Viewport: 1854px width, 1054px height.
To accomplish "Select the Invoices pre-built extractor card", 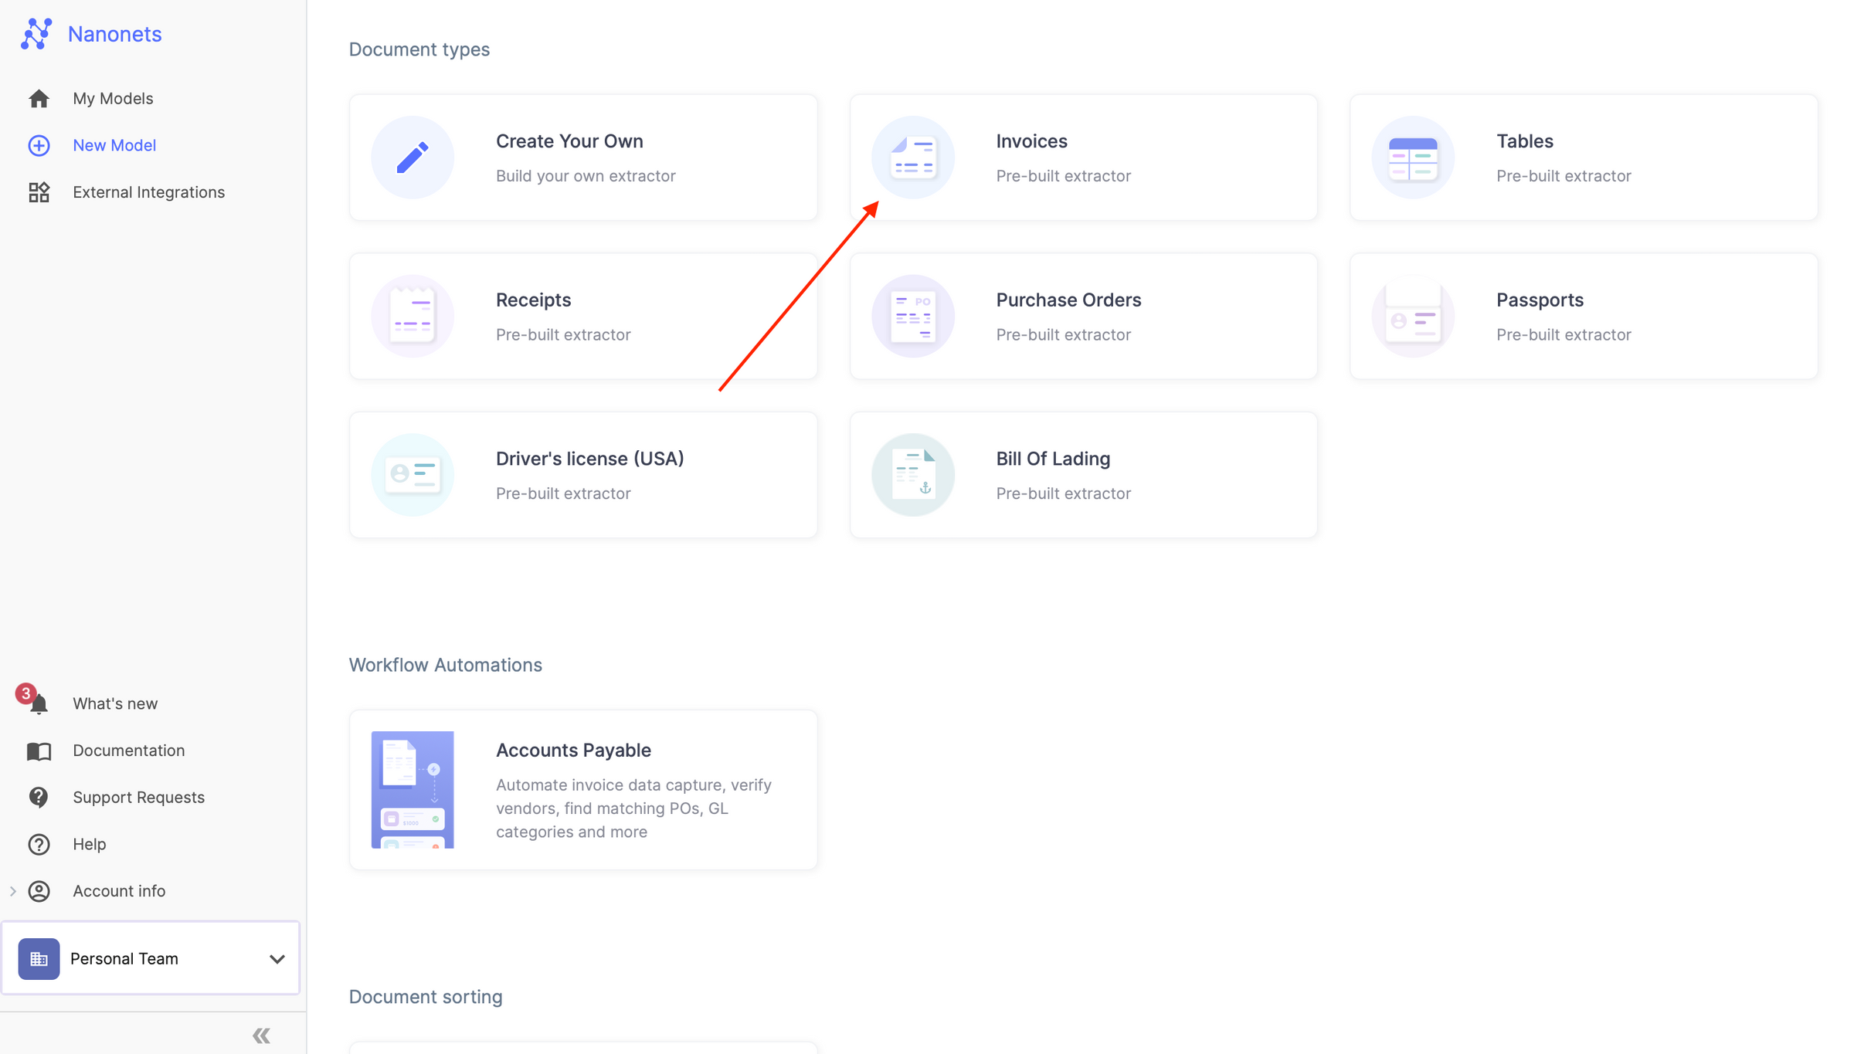I will click(1083, 158).
